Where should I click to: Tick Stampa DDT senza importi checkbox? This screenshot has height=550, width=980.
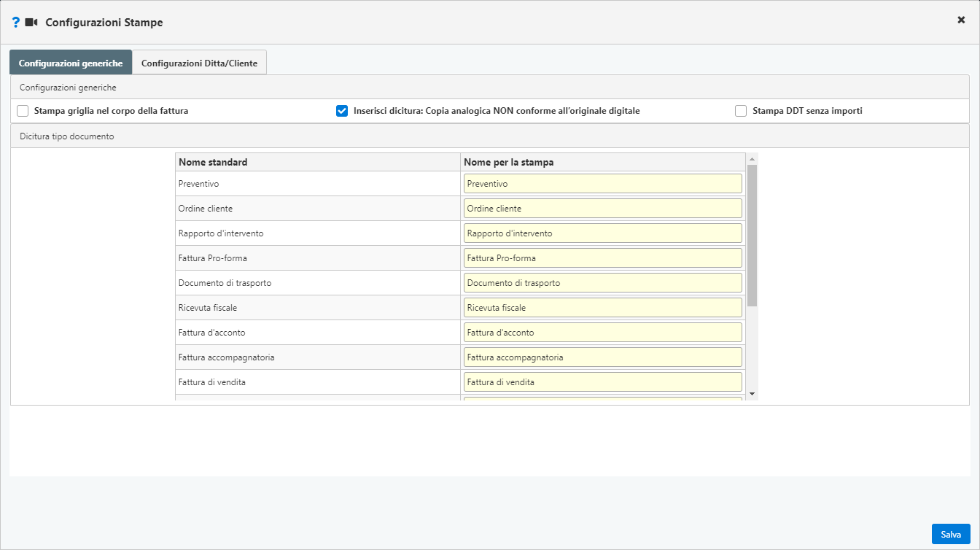point(741,112)
